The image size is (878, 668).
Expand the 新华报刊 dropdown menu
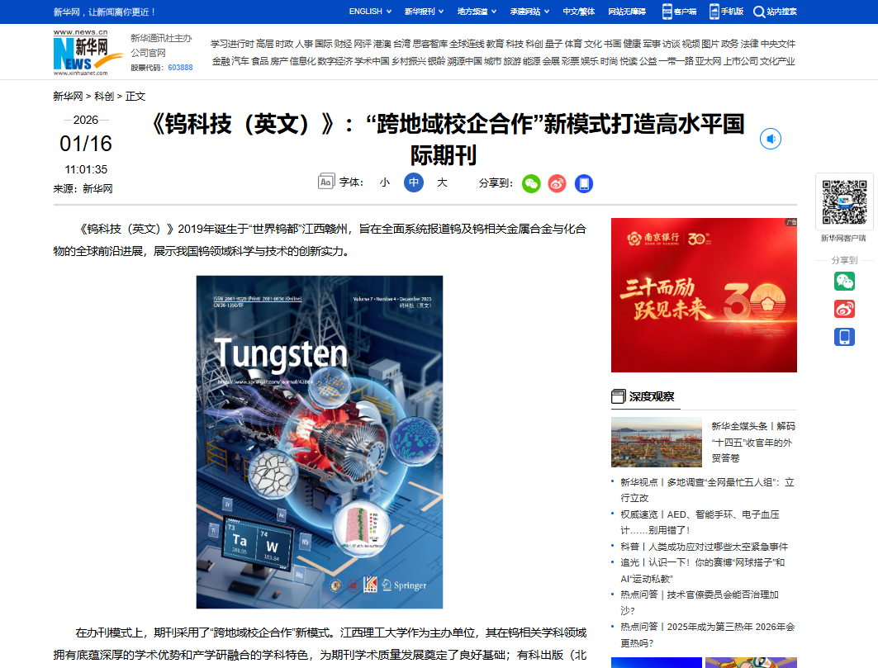pyautogui.click(x=425, y=12)
